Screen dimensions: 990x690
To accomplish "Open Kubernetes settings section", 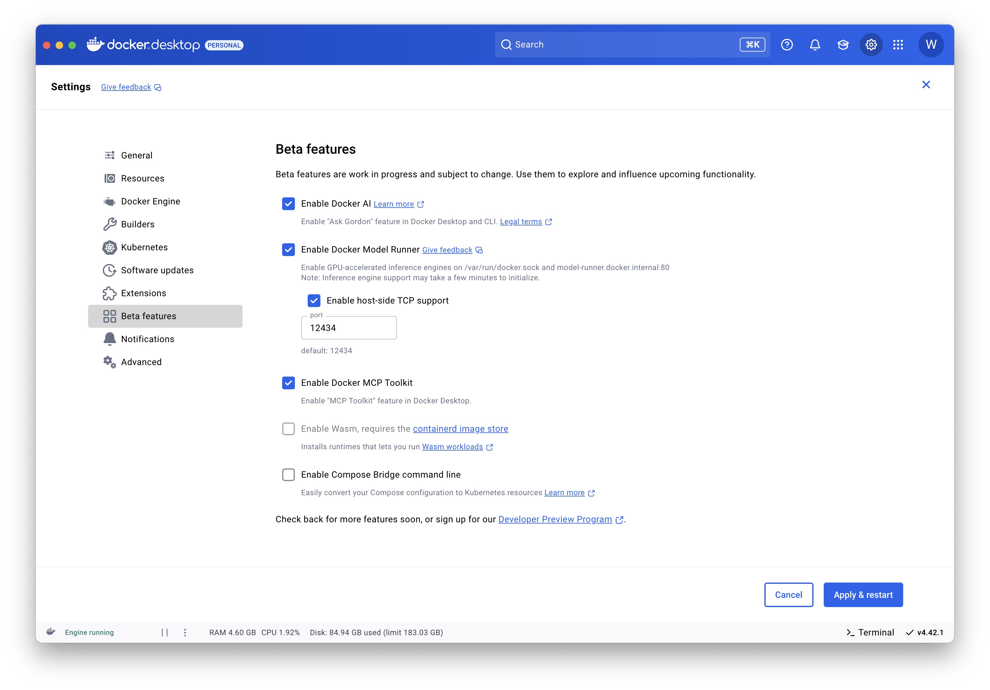I will pos(144,247).
